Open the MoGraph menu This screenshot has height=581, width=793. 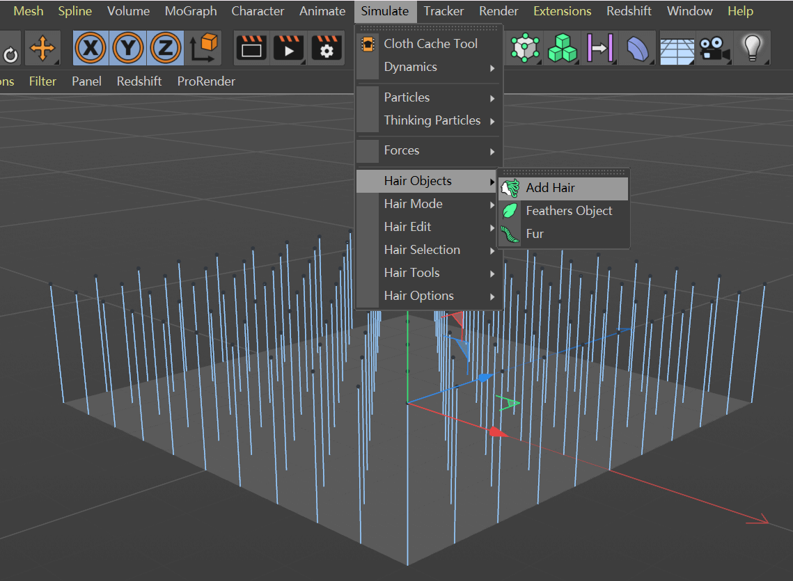tap(191, 11)
